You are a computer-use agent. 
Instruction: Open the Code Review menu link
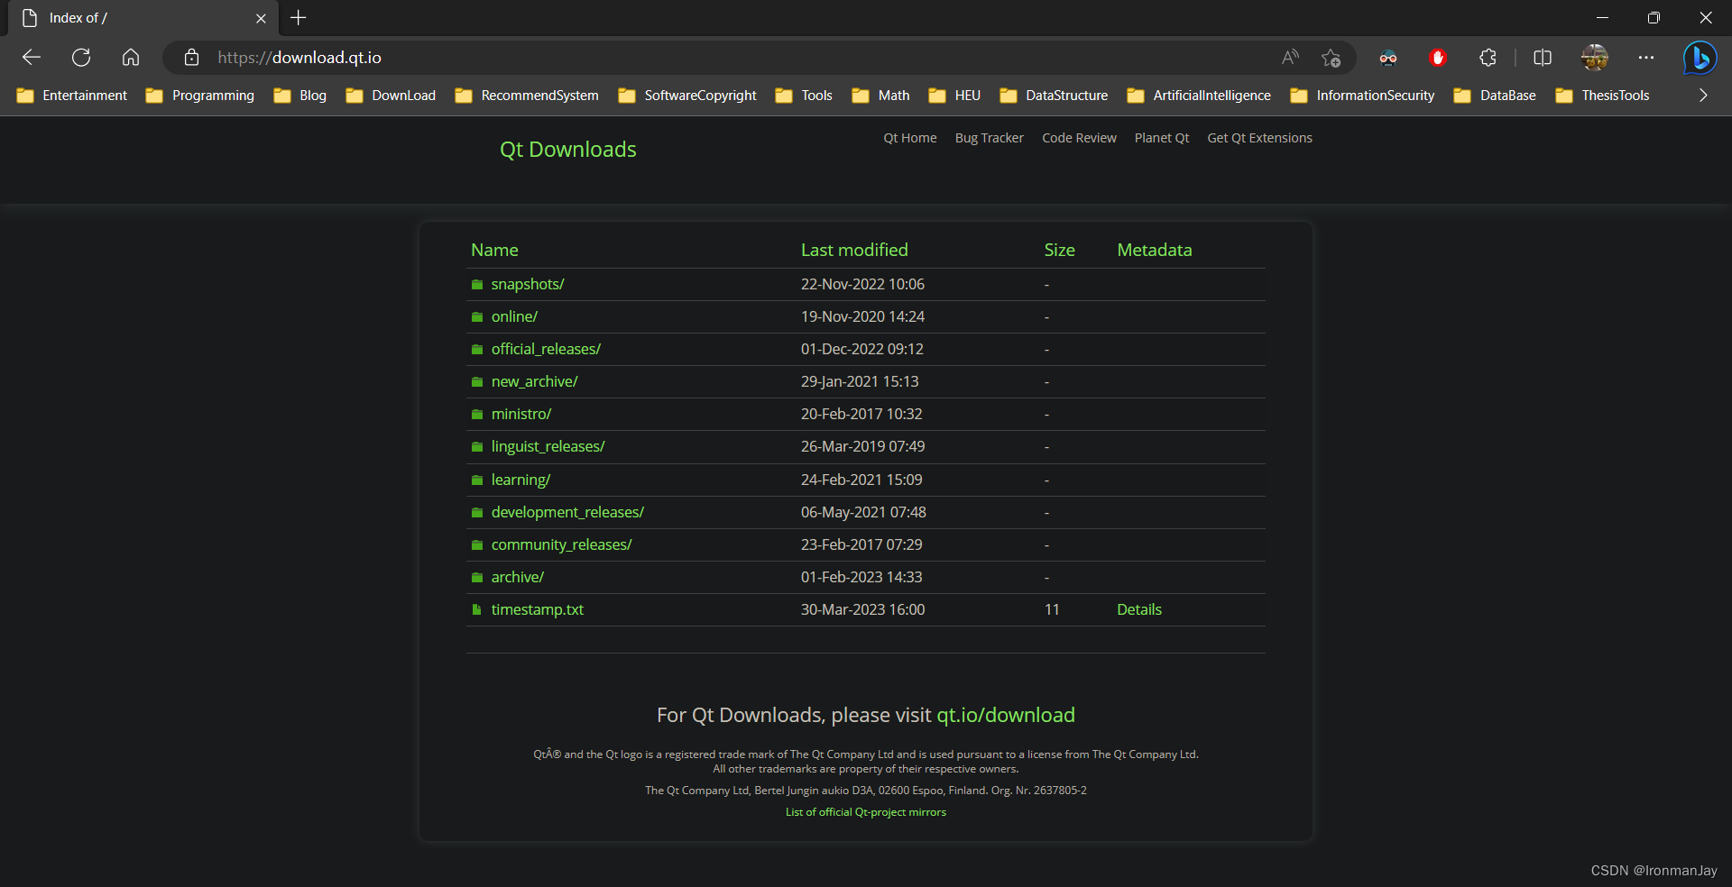1079,138
